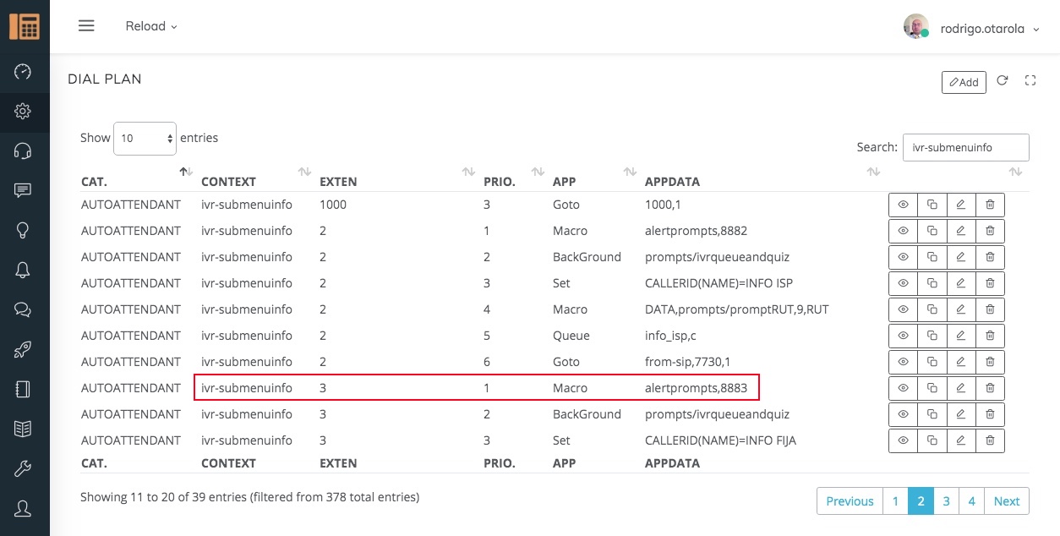
Task: View the CALLERID(NAME)=INFO ISP row details
Action: [x=903, y=283]
